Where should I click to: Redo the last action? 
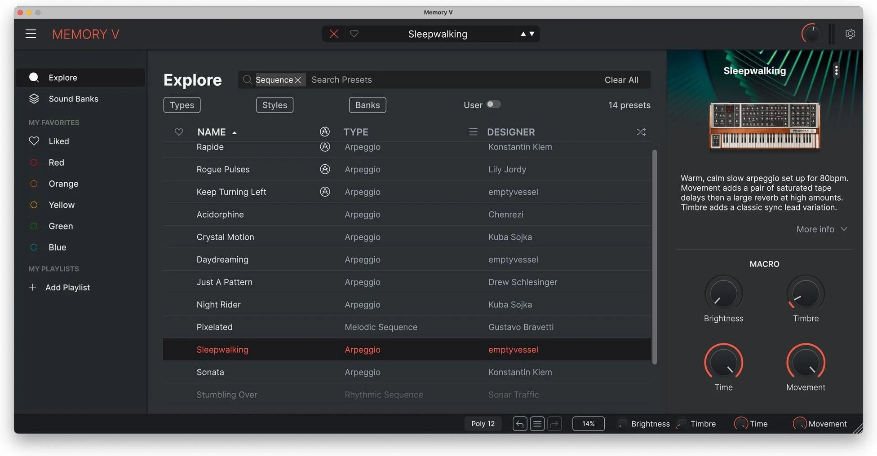click(555, 424)
